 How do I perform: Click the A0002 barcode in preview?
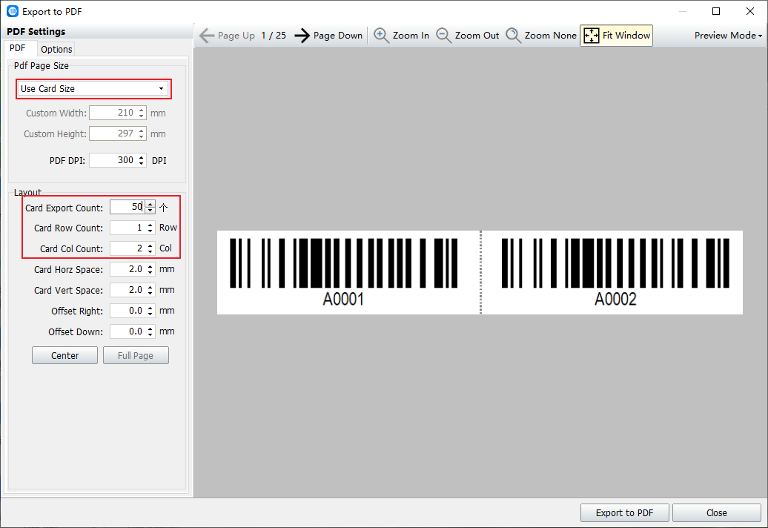point(615,272)
